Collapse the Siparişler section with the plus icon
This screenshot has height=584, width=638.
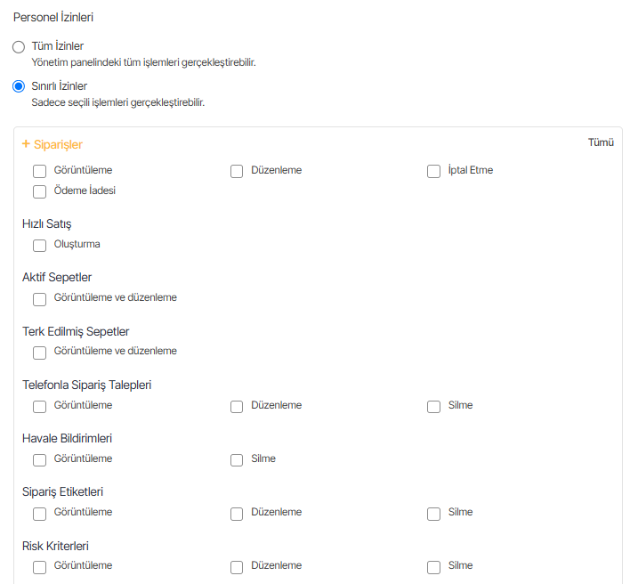coord(26,144)
